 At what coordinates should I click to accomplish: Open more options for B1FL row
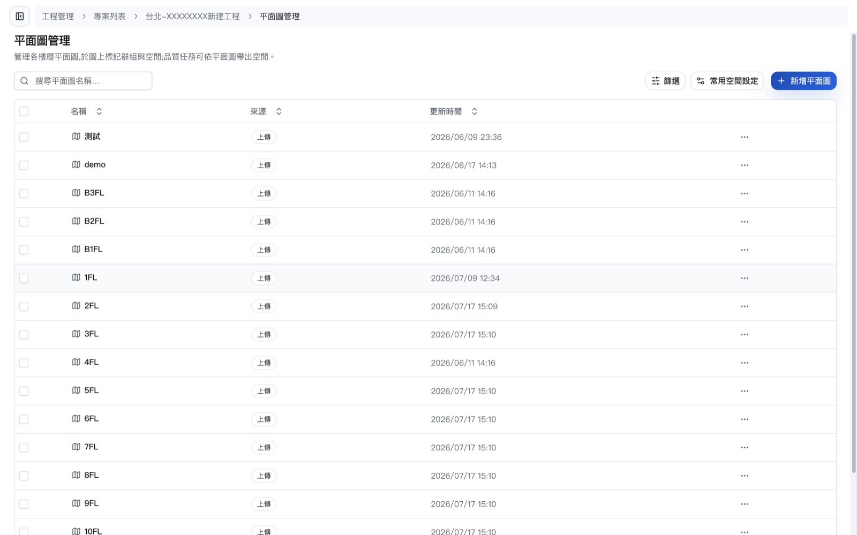click(x=745, y=250)
